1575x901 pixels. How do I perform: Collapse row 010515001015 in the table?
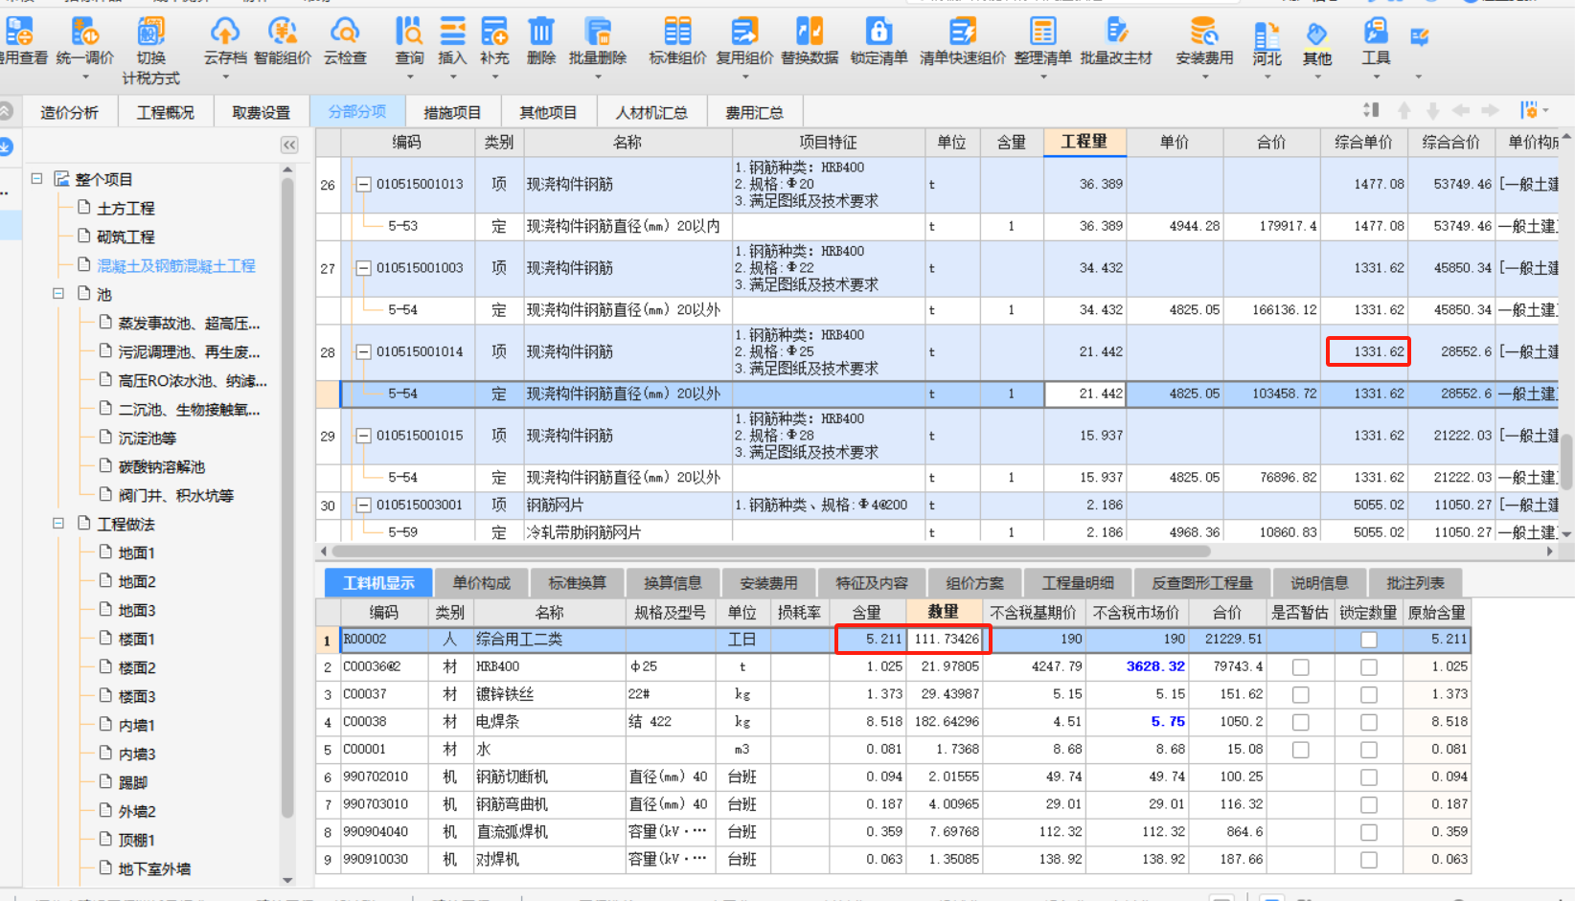363,436
